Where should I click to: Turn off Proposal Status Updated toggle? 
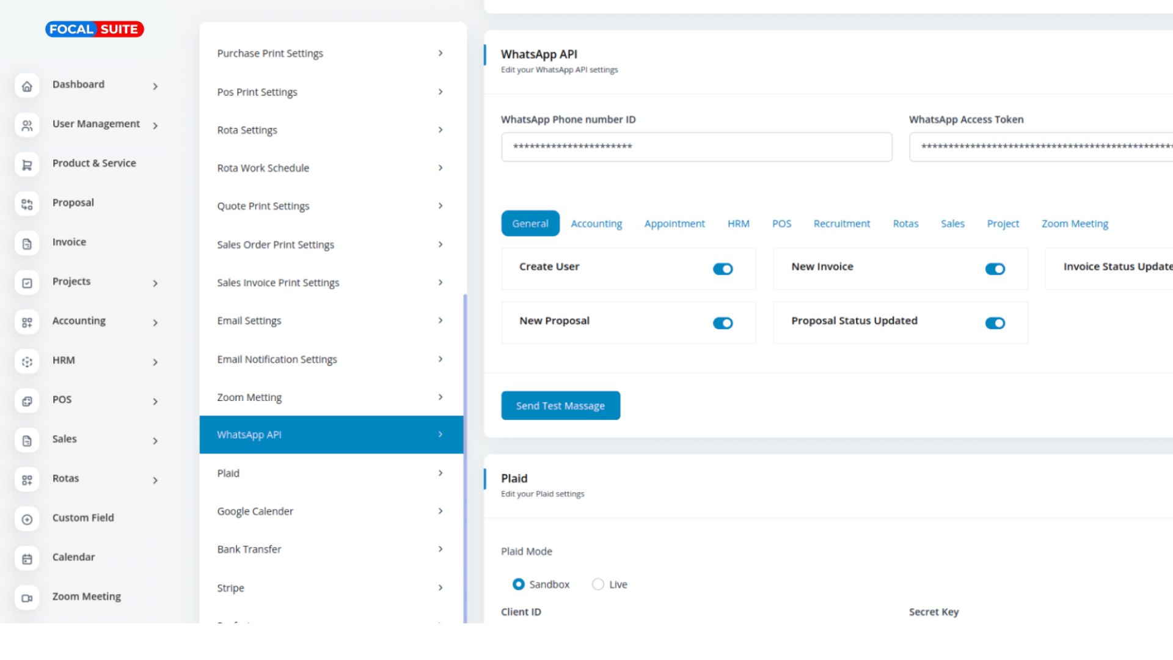pos(995,323)
